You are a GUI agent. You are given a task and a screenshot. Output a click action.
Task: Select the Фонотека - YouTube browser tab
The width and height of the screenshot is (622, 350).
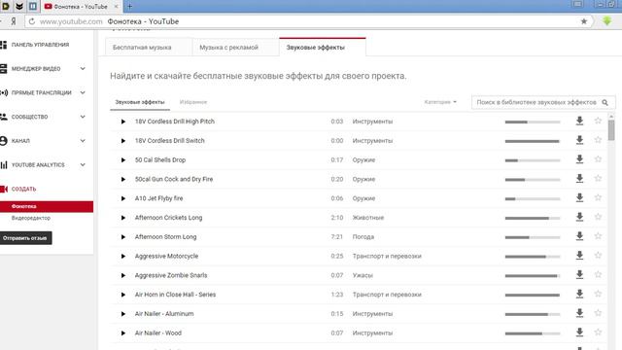pos(82,7)
